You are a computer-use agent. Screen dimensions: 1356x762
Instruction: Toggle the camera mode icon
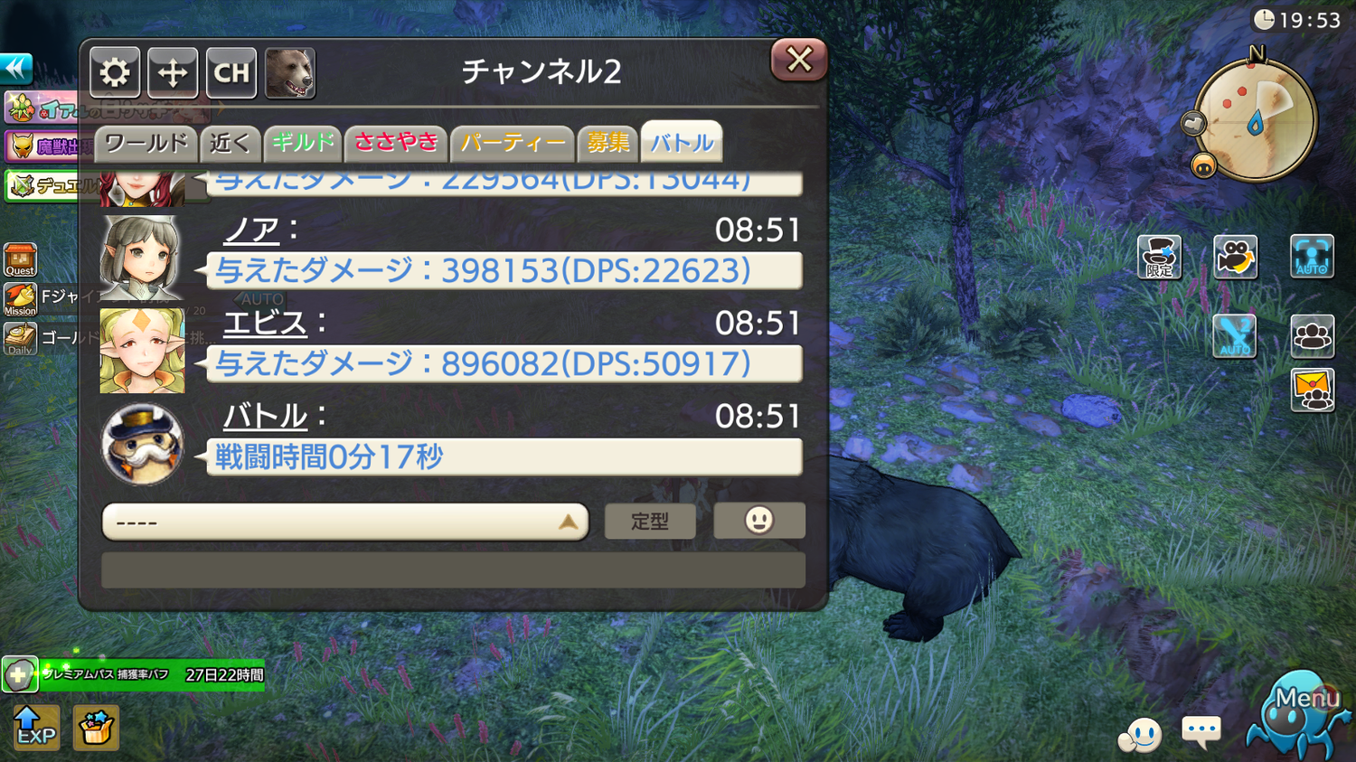click(x=1235, y=257)
